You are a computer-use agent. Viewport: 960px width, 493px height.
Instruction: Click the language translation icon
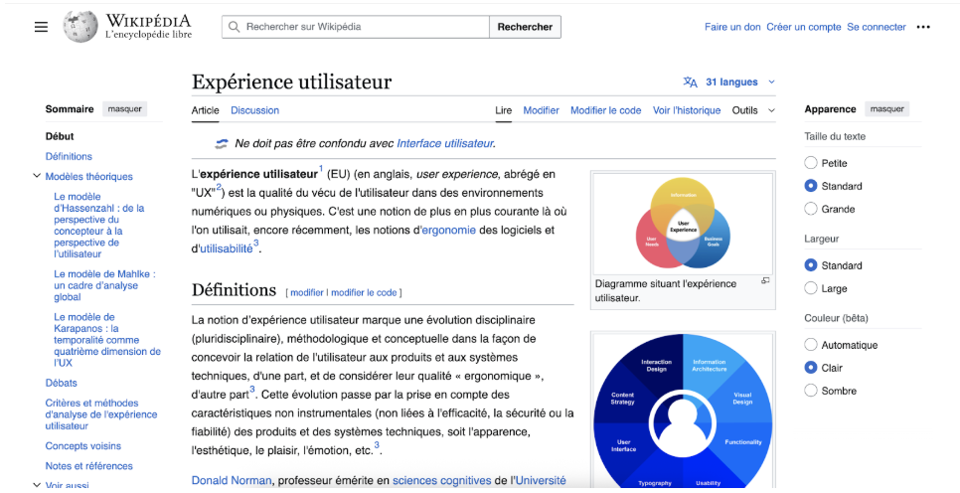[690, 82]
